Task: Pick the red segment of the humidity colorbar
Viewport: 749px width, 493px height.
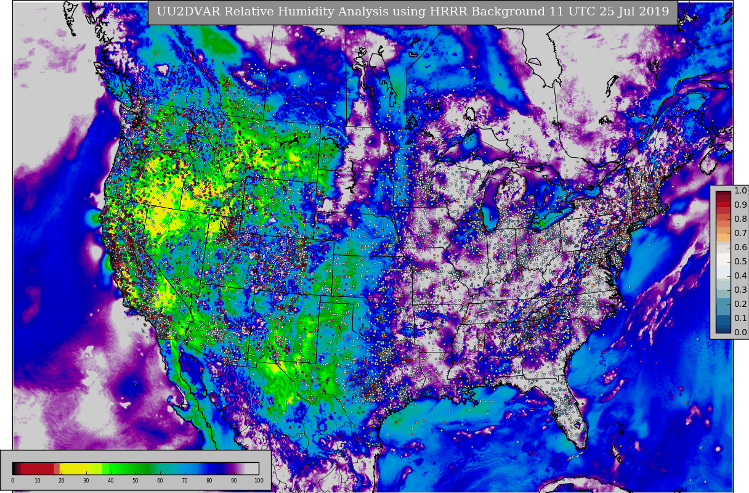Action: click(38, 468)
